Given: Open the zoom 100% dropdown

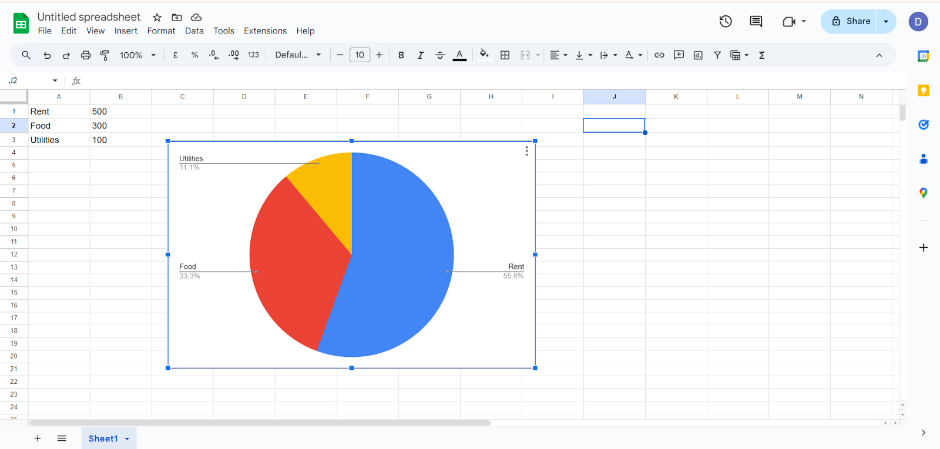Looking at the screenshot, I should tap(137, 55).
